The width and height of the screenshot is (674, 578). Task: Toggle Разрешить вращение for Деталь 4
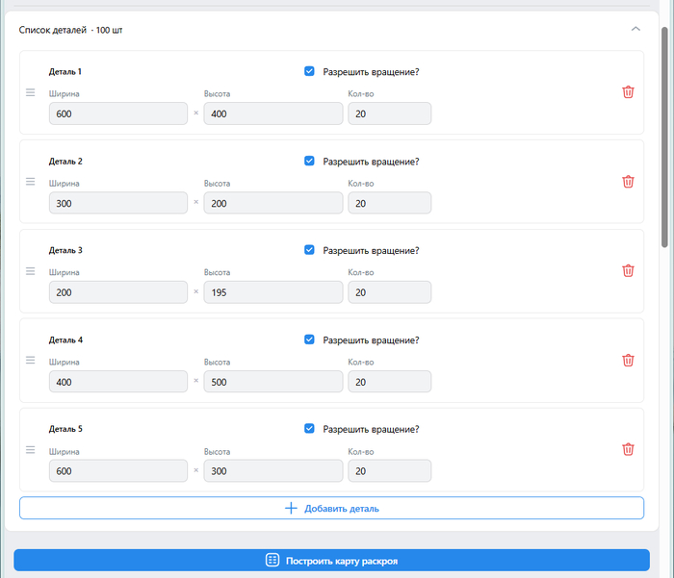pyautogui.click(x=309, y=339)
